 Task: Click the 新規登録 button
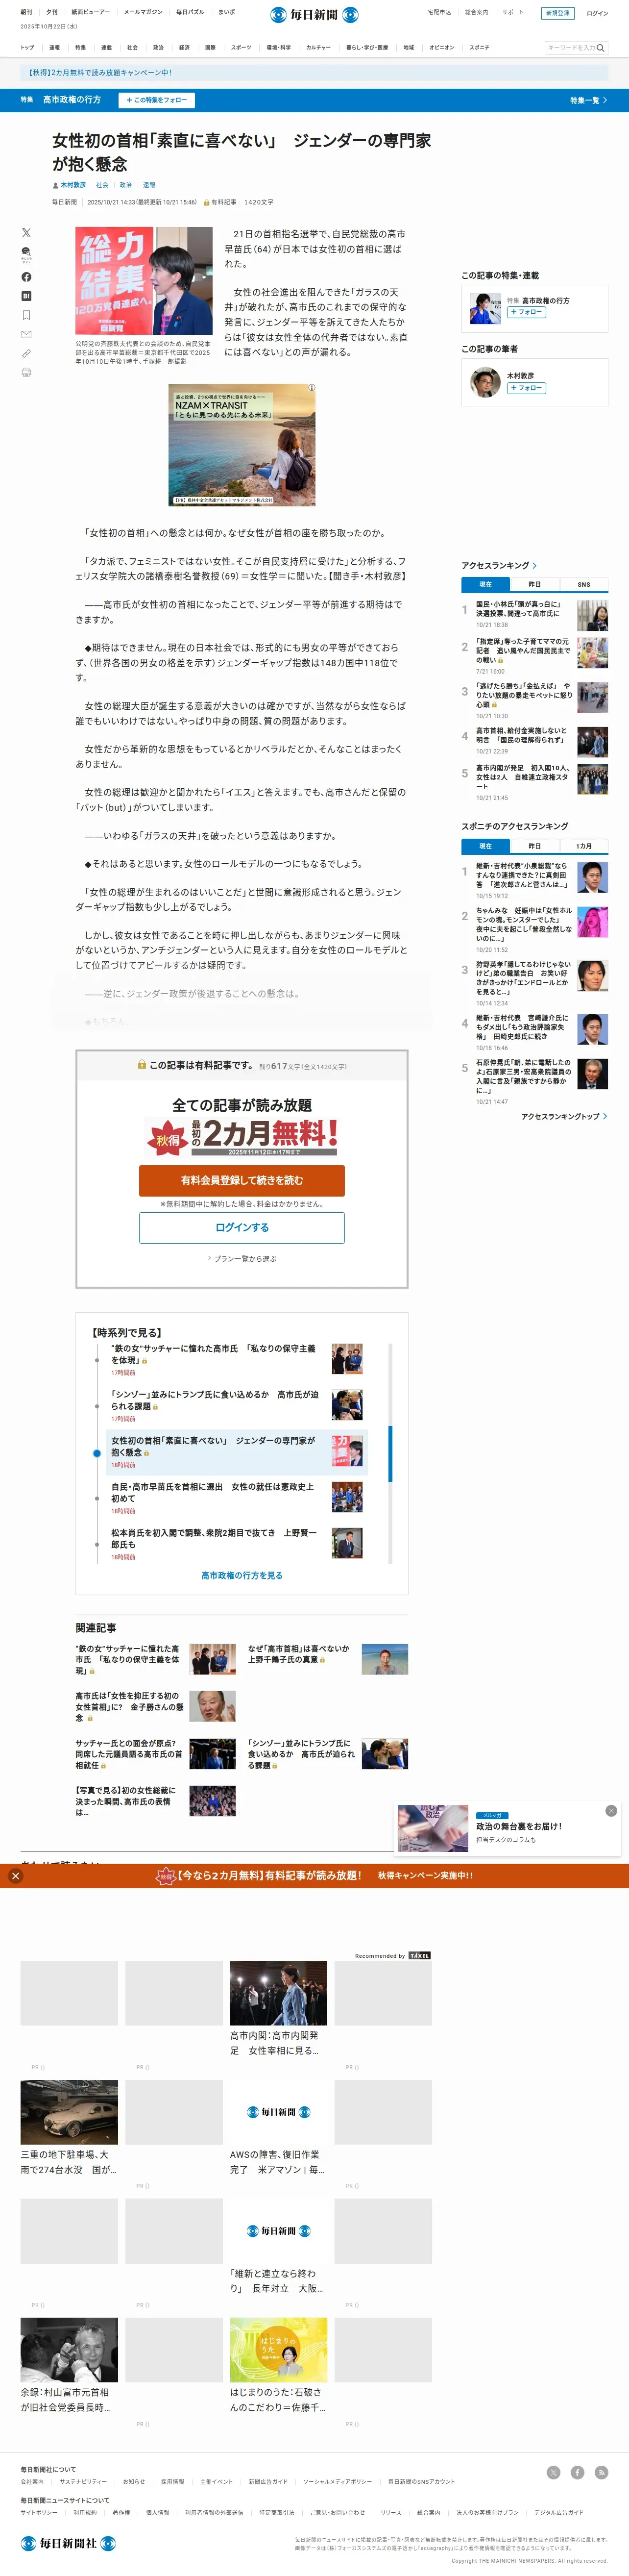557,13
